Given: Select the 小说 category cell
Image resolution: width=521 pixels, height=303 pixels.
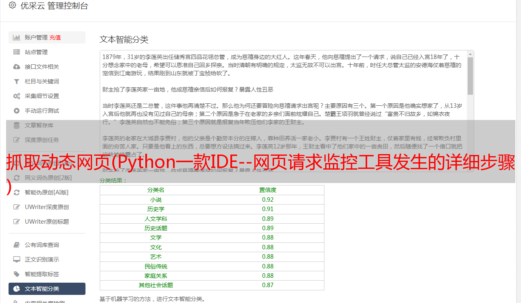Looking at the screenshot, I should (156, 200).
